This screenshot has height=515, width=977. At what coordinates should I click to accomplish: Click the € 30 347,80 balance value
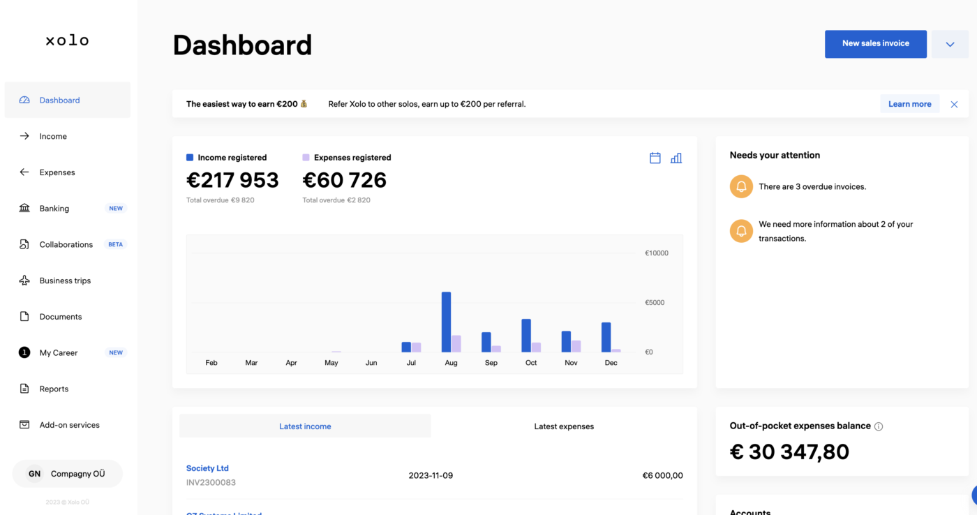point(789,451)
